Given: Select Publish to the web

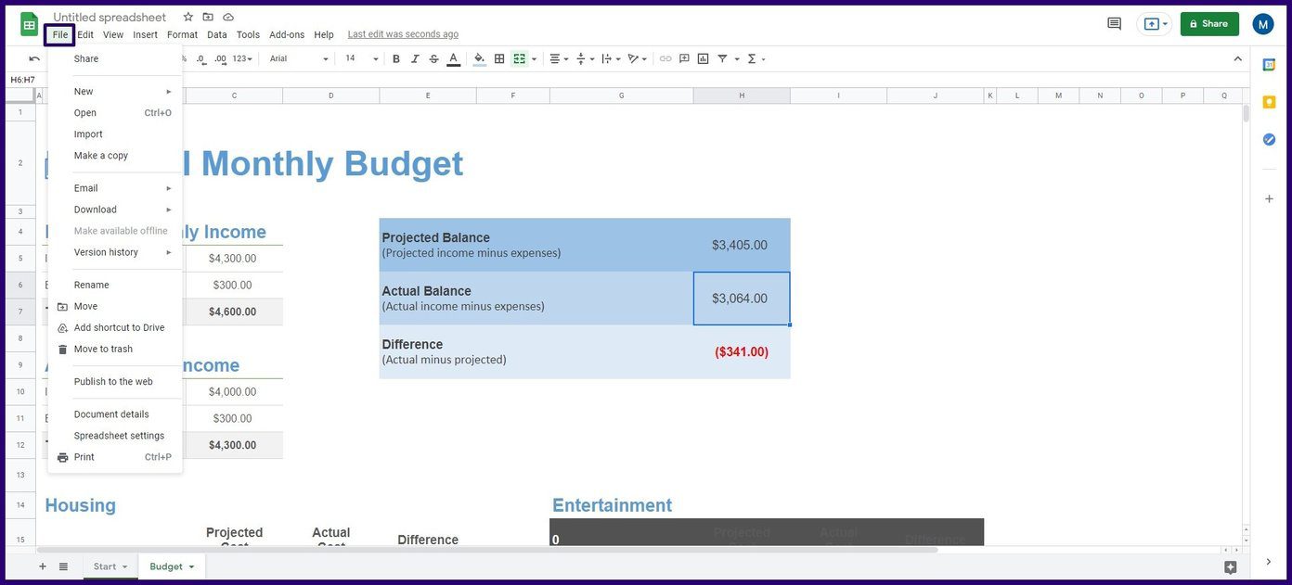Looking at the screenshot, I should [x=115, y=382].
